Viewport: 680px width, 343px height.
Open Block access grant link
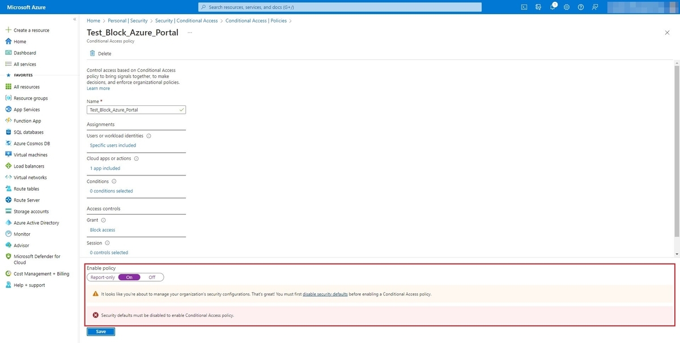tap(103, 230)
